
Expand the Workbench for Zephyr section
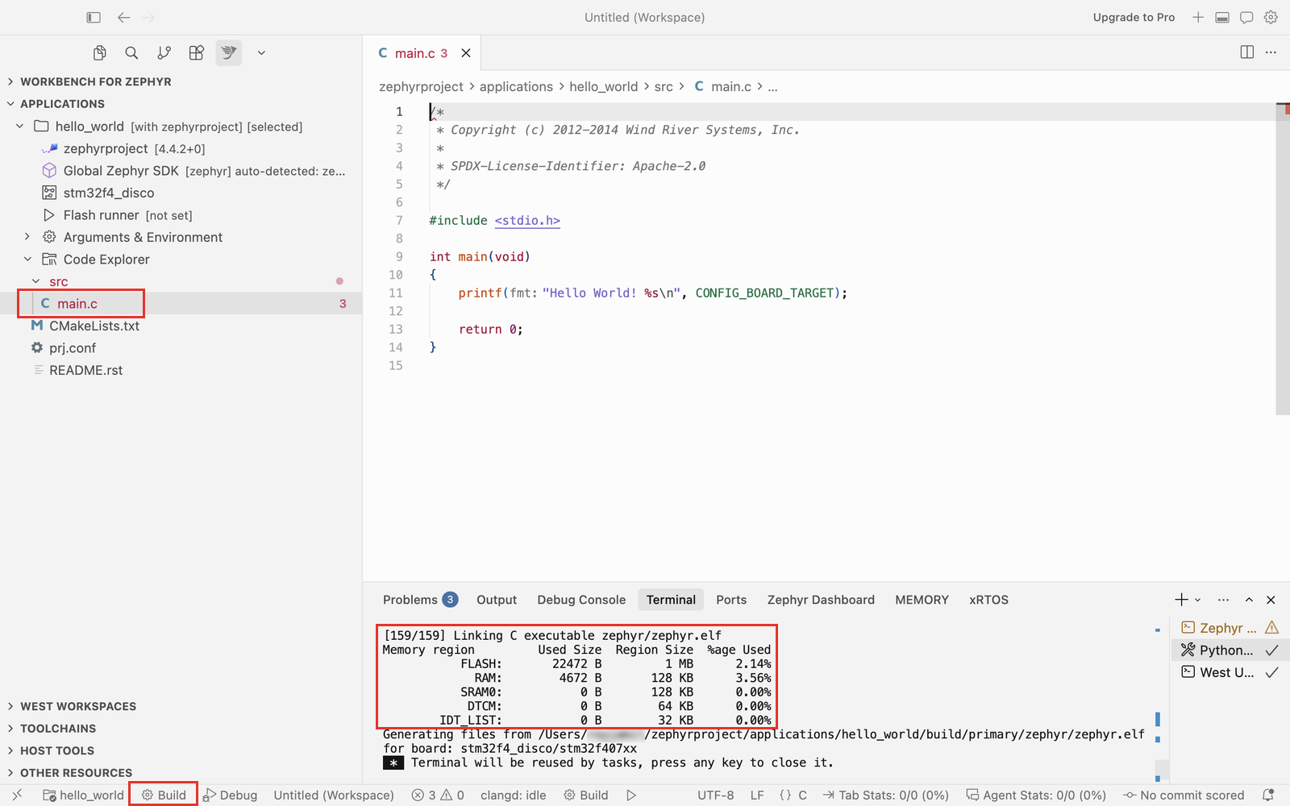(x=95, y=81)
